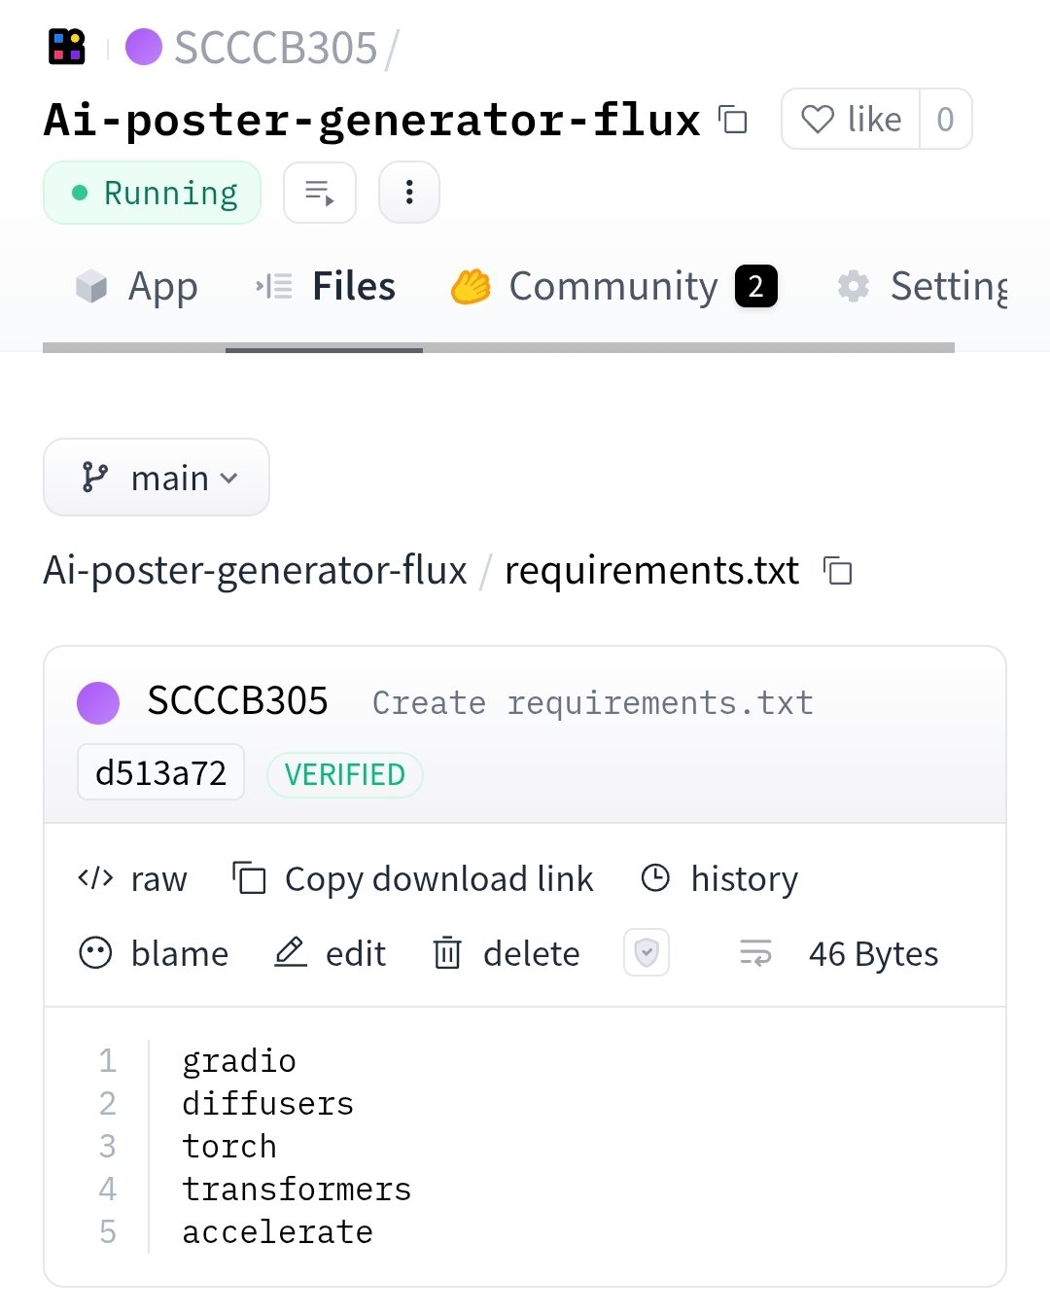Click SCCCB305 purple avatar in commit header
Screen dimensions: 1050x1315
tap(98, 702)
